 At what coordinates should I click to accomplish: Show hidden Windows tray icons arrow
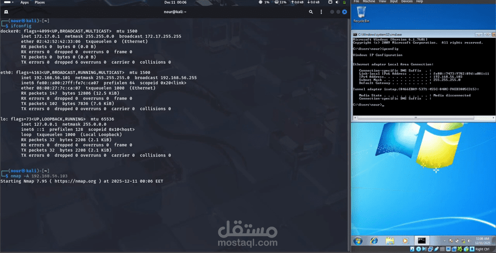click(x=445, y=241)
